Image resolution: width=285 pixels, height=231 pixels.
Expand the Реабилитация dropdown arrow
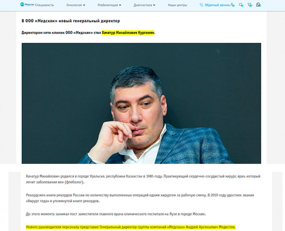[120, 5]
